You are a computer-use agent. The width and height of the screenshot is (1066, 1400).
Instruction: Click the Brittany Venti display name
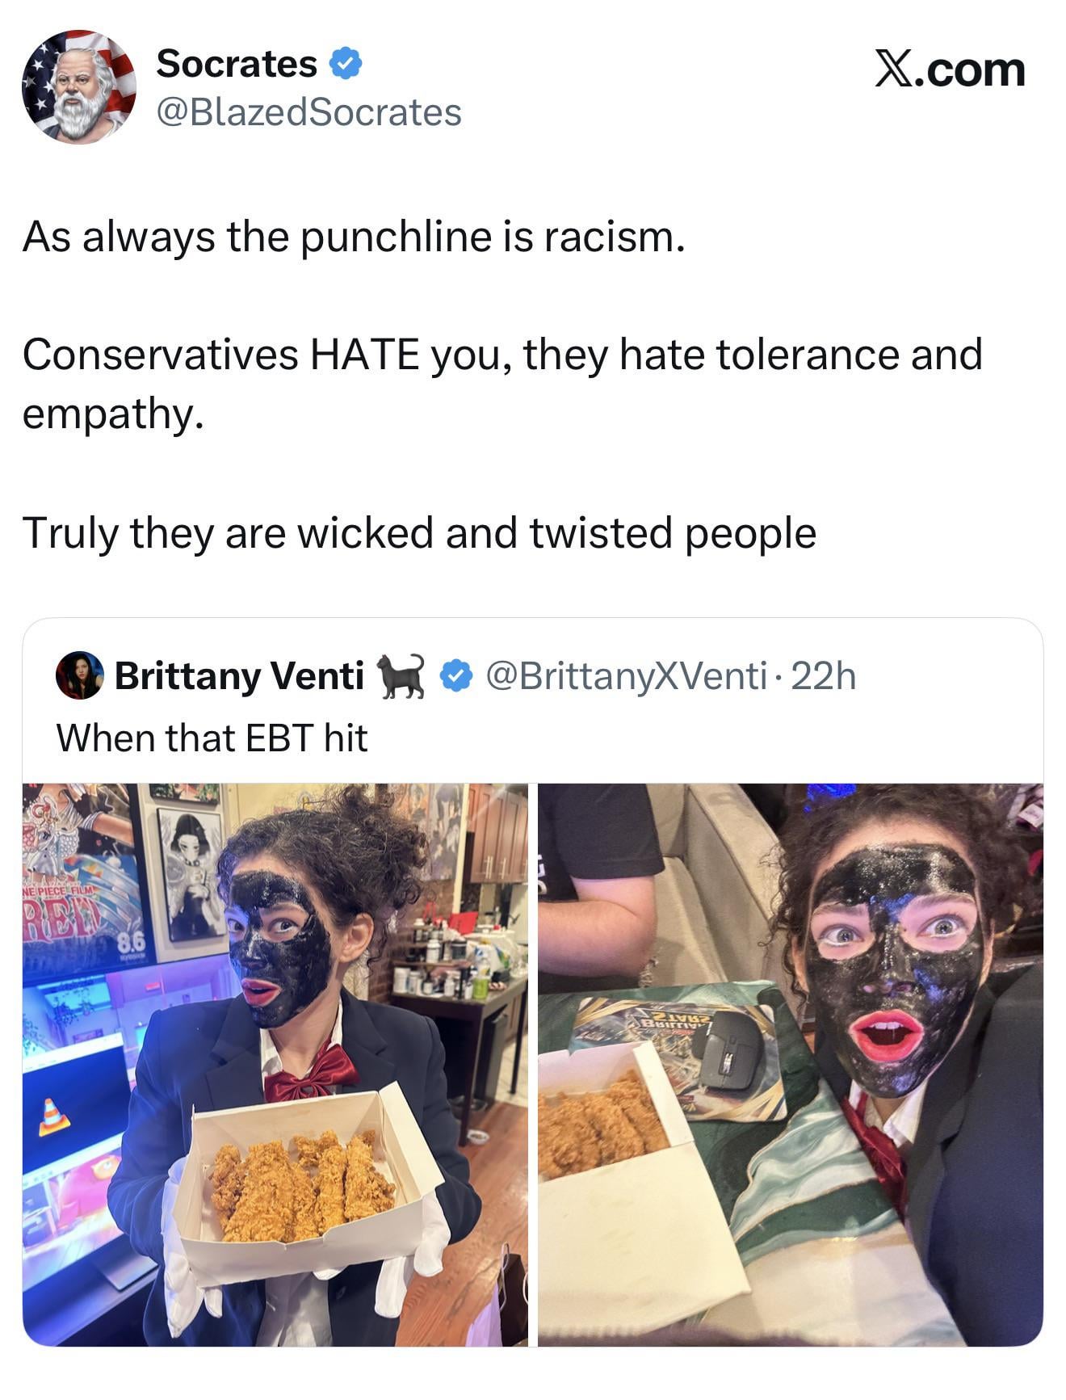click(239, 675)
